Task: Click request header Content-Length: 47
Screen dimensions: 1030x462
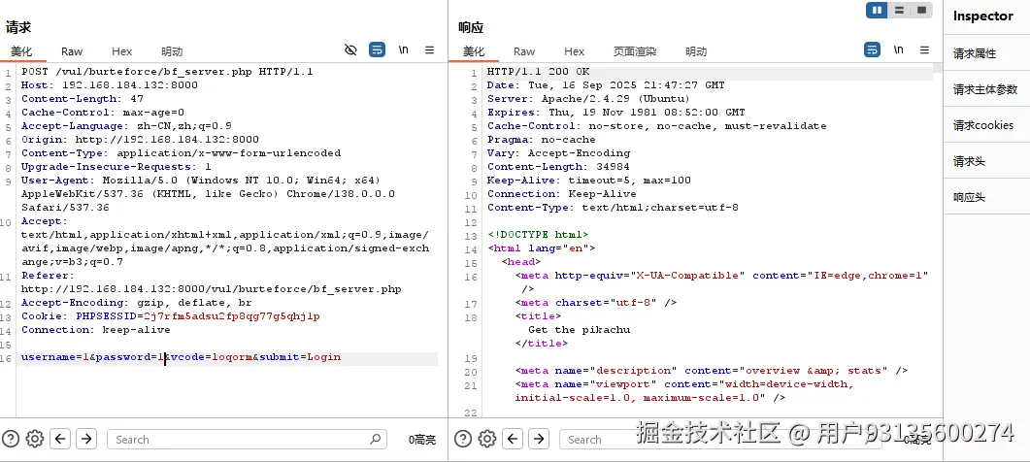Action: tap(83, 99)
